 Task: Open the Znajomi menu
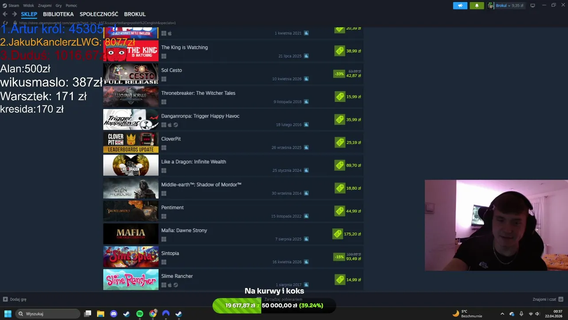tap(45, 5)
